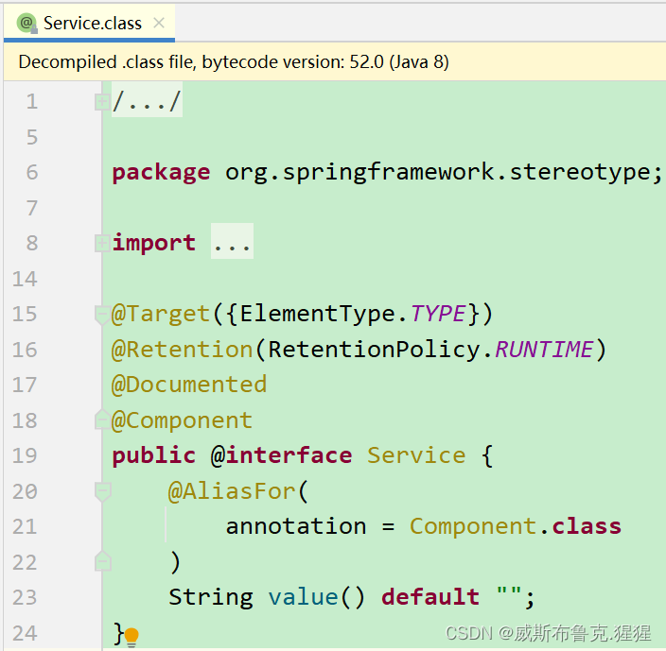This screenshot has height=651, width=666.
Task: Collapse the fold marker beside @Target line
Action: (x=101, y=314)
